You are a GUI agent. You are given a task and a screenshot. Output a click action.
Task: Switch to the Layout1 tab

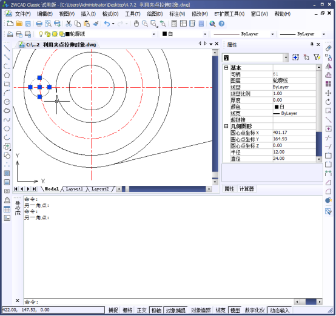click(74, 189)
